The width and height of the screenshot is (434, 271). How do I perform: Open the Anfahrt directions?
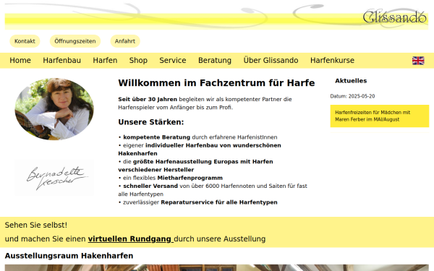click(125, 41)
